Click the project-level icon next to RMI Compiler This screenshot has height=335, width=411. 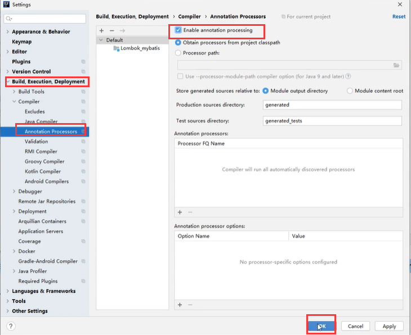click(83, 152)
